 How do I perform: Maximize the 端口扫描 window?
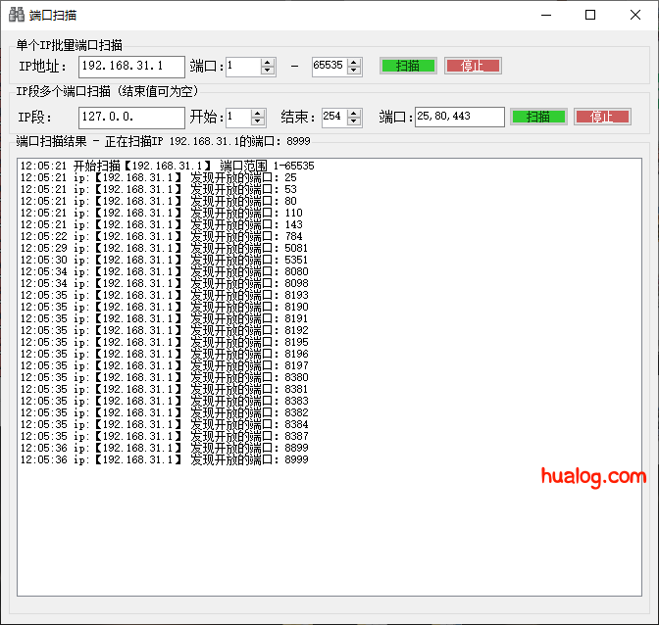coord(589,15)
